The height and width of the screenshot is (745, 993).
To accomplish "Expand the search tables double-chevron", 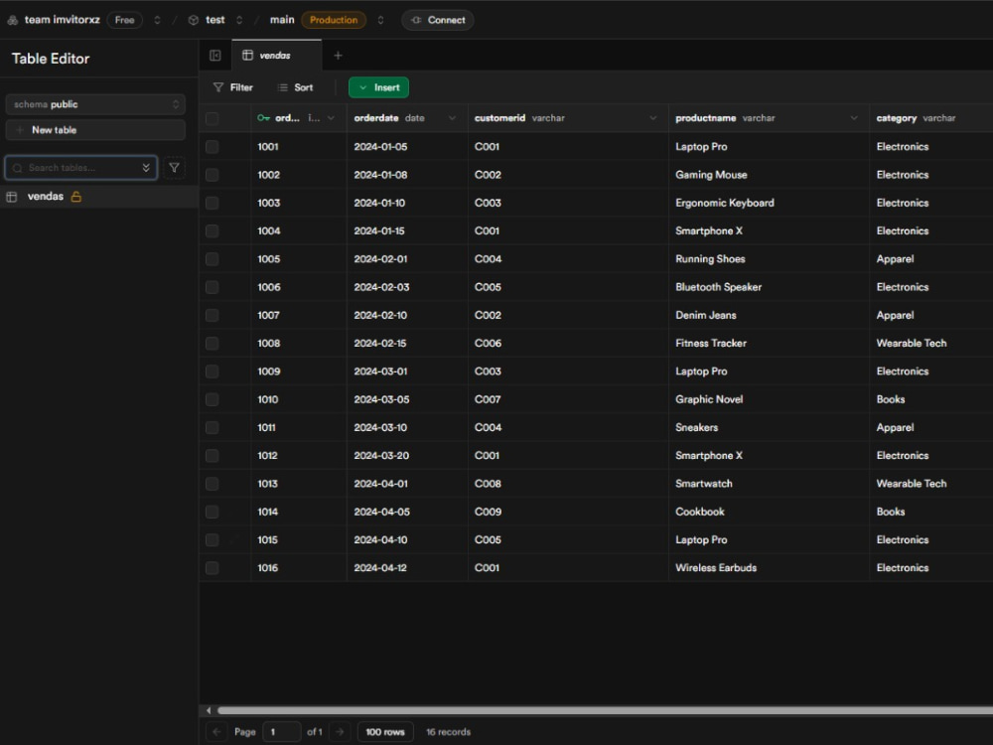I will (x=146, y=168).
